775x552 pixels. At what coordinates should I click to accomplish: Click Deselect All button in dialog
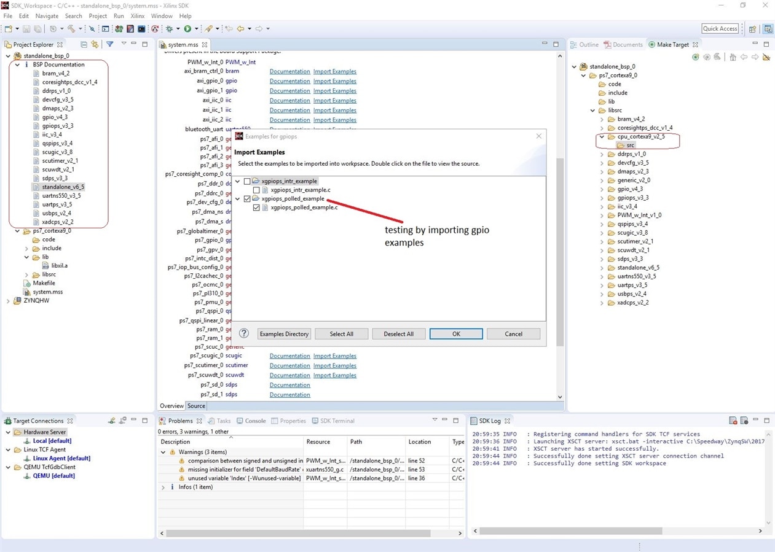coord(398,333)
